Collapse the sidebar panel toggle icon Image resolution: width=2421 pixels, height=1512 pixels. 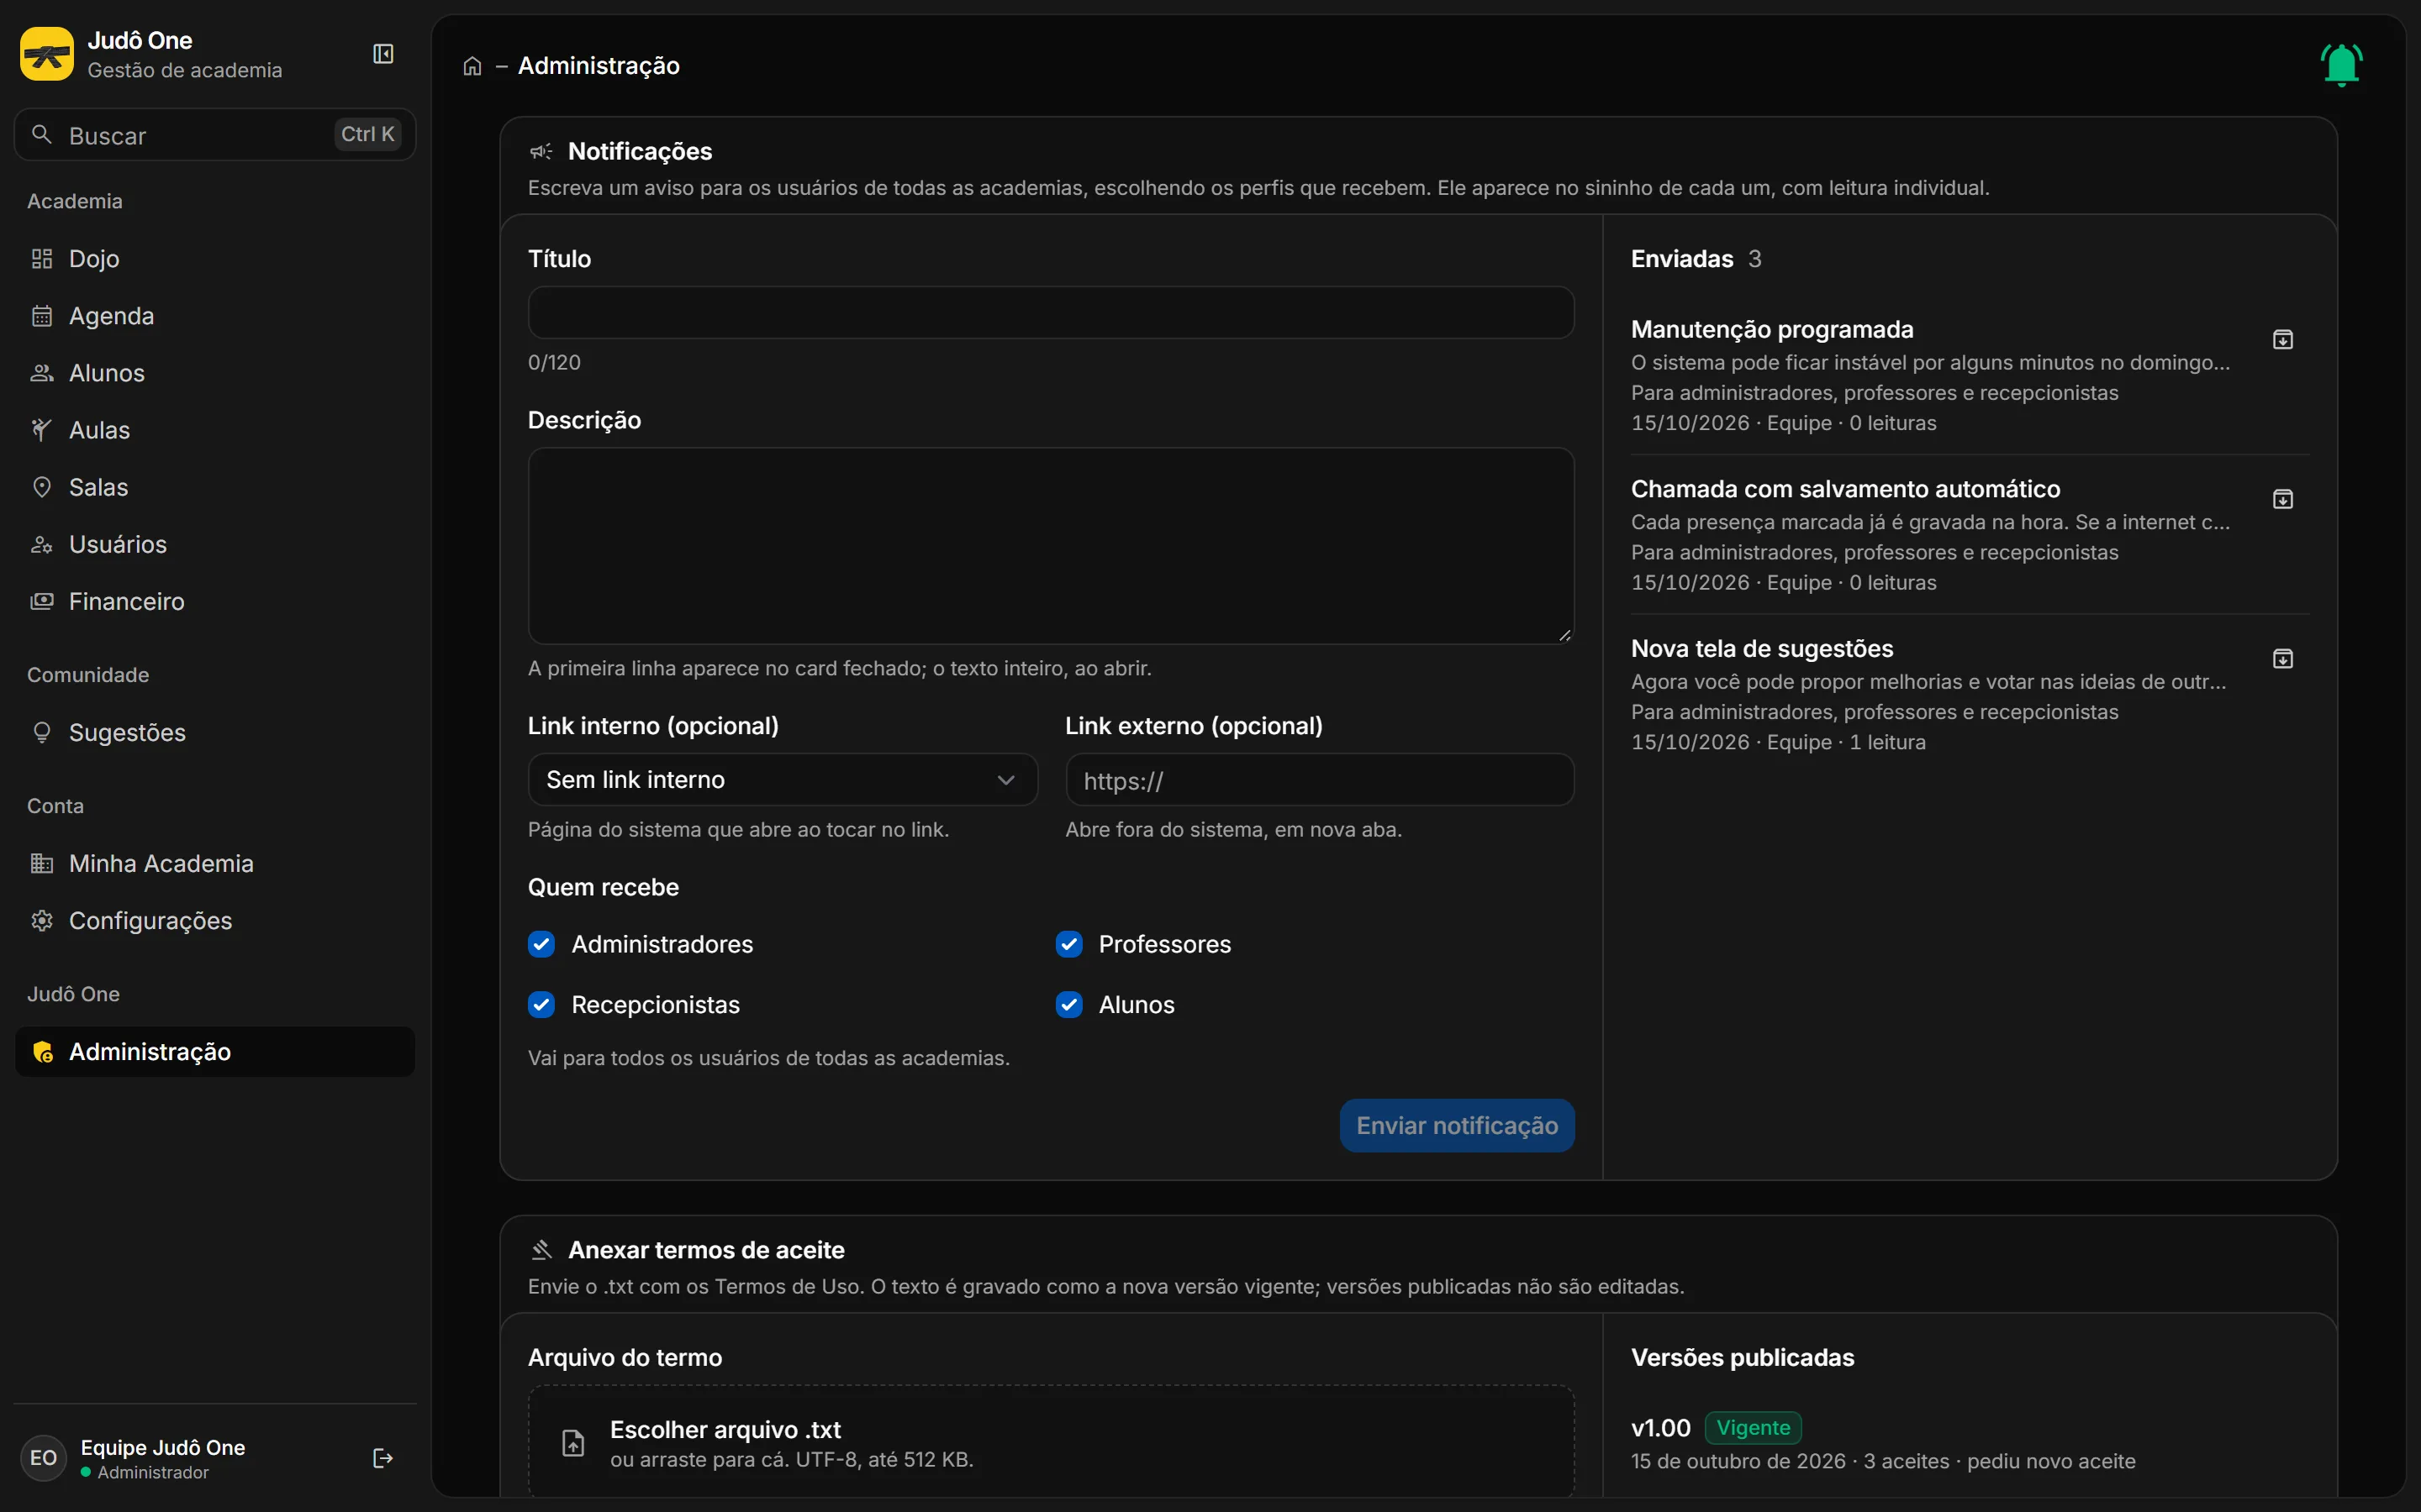click(383, 54)
